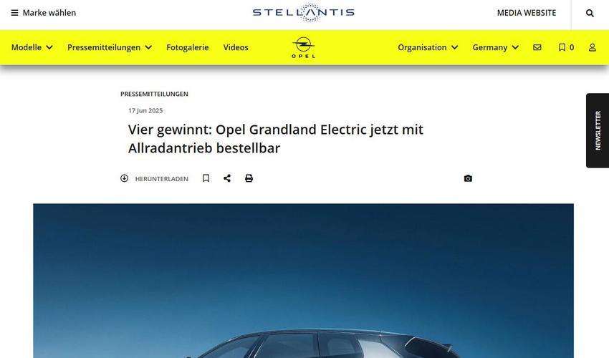This screenshot has height=358, width=609.
Task: Change country via Germany dropdown
Action: point(496,47)
